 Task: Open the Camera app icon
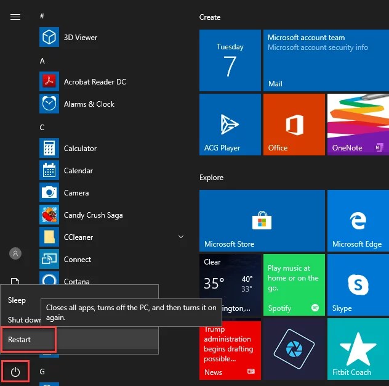(x=49, y=192)
